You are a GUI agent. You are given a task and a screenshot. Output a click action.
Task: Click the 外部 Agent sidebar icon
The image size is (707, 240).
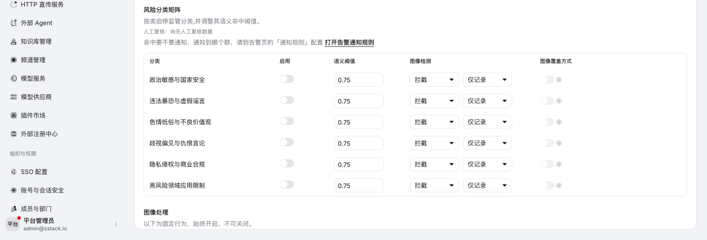tap(14, 23)
